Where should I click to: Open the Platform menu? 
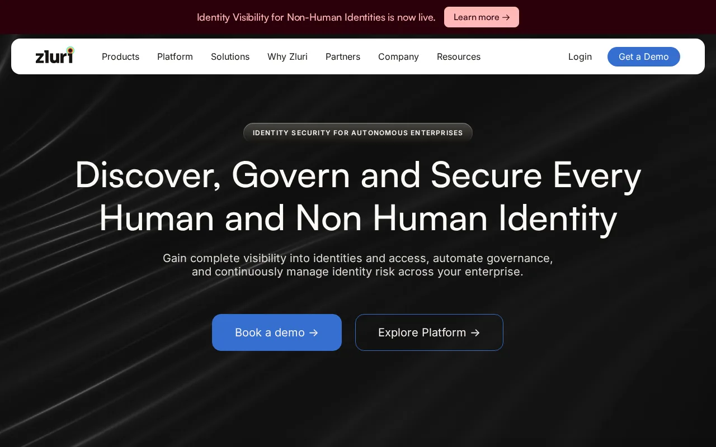(175, 56)
